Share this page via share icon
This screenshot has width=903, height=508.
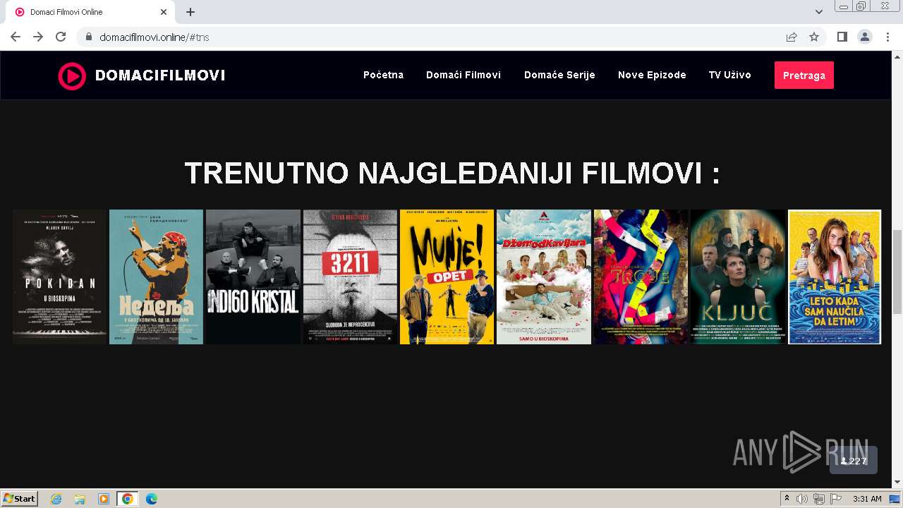(x=792, y=37)
